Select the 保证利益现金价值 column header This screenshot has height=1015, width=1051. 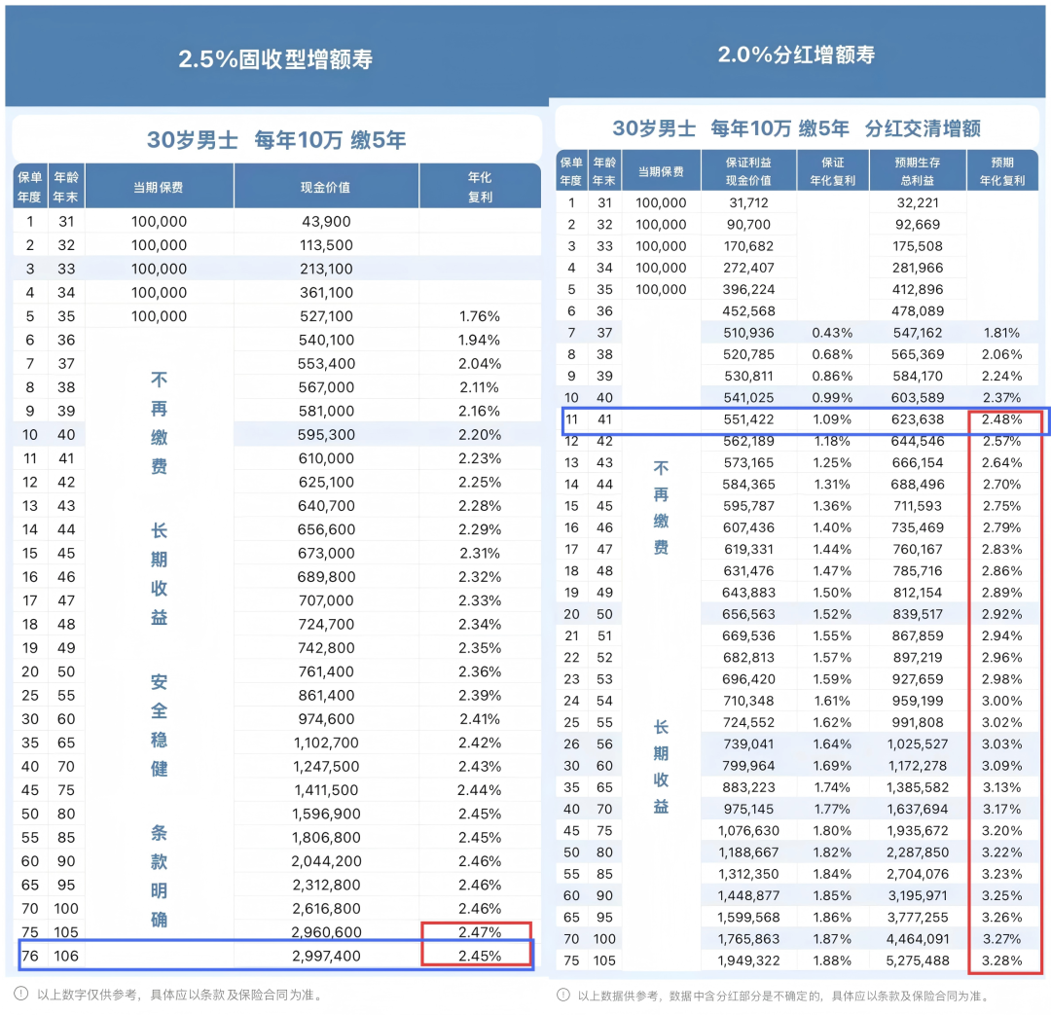tap(748, 171)
